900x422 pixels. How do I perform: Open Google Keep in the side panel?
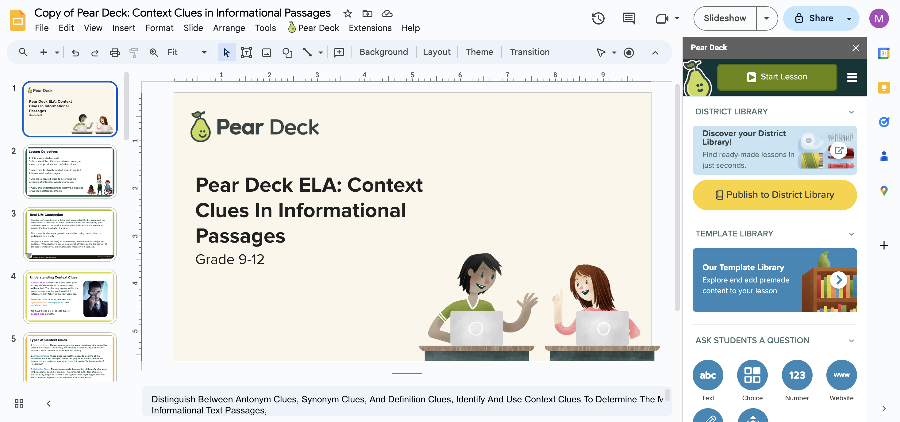(883, 87)
